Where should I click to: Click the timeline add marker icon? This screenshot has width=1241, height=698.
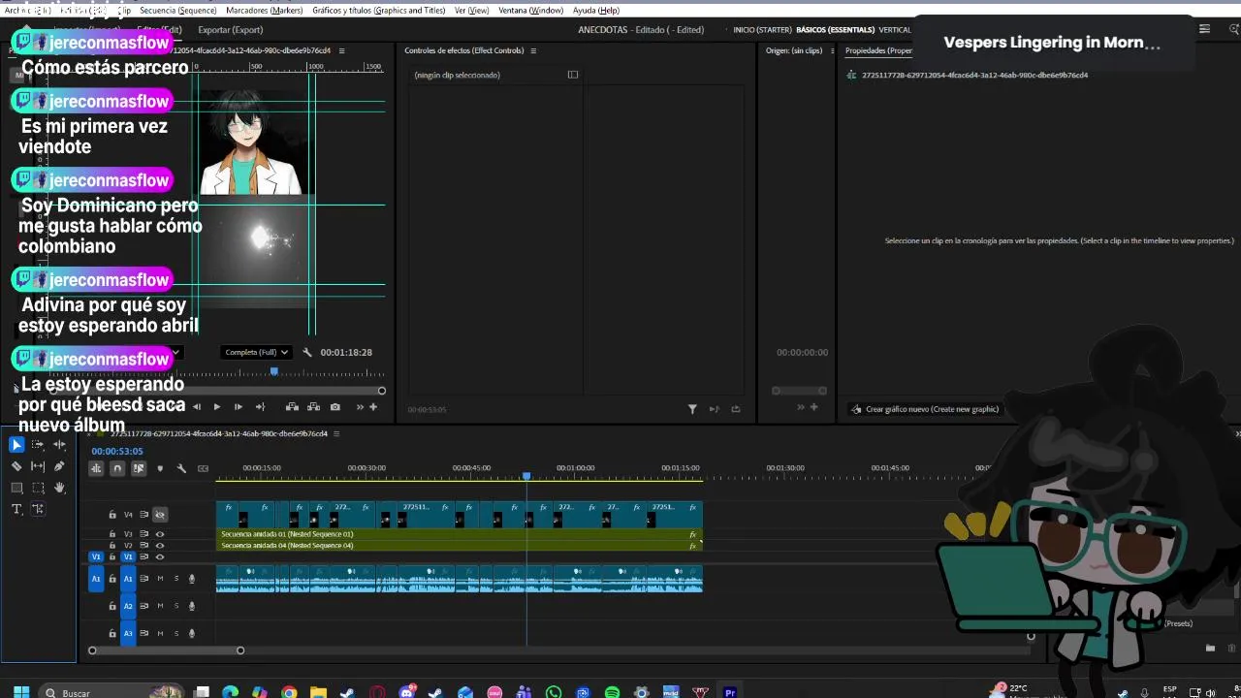[160, 468]
